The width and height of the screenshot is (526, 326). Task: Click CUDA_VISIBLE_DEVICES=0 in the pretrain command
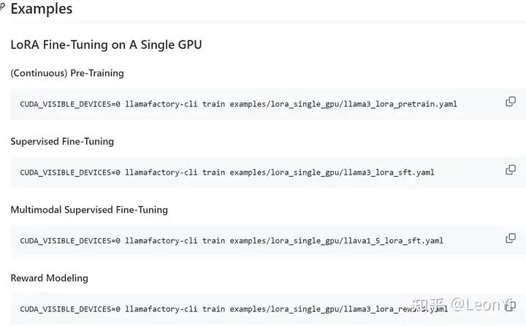[70, 104]
